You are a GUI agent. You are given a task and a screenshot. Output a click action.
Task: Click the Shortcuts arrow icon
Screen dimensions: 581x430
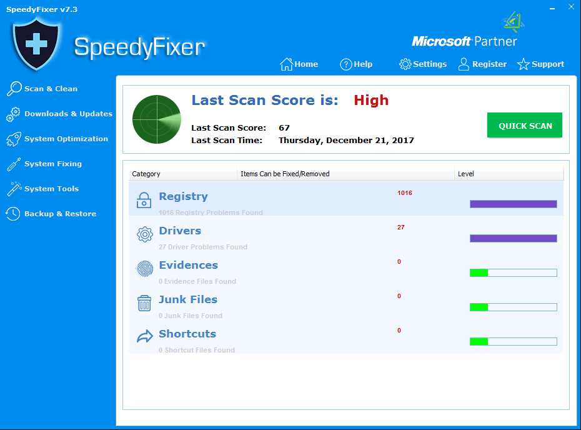click(x=144, y=337)
